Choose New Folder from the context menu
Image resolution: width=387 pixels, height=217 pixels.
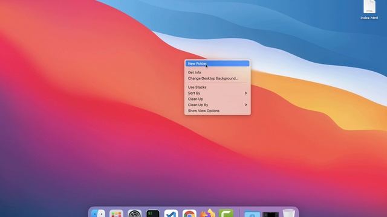[217, 63]
